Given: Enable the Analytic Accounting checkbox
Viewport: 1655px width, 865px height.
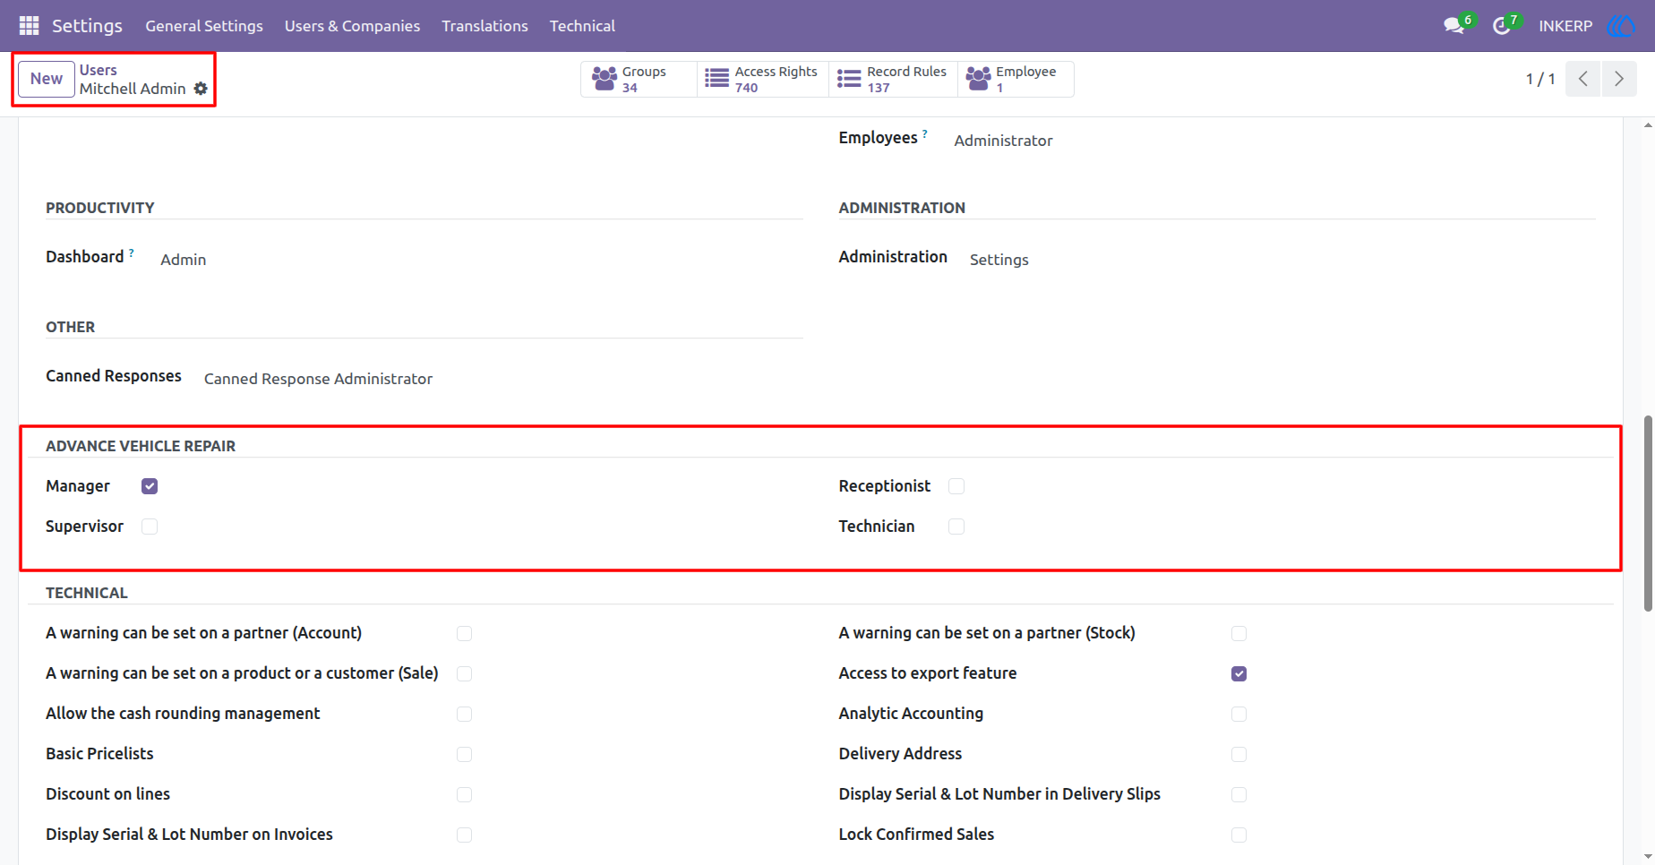Looking at the screenshot, I should [x=1239, y=714].
